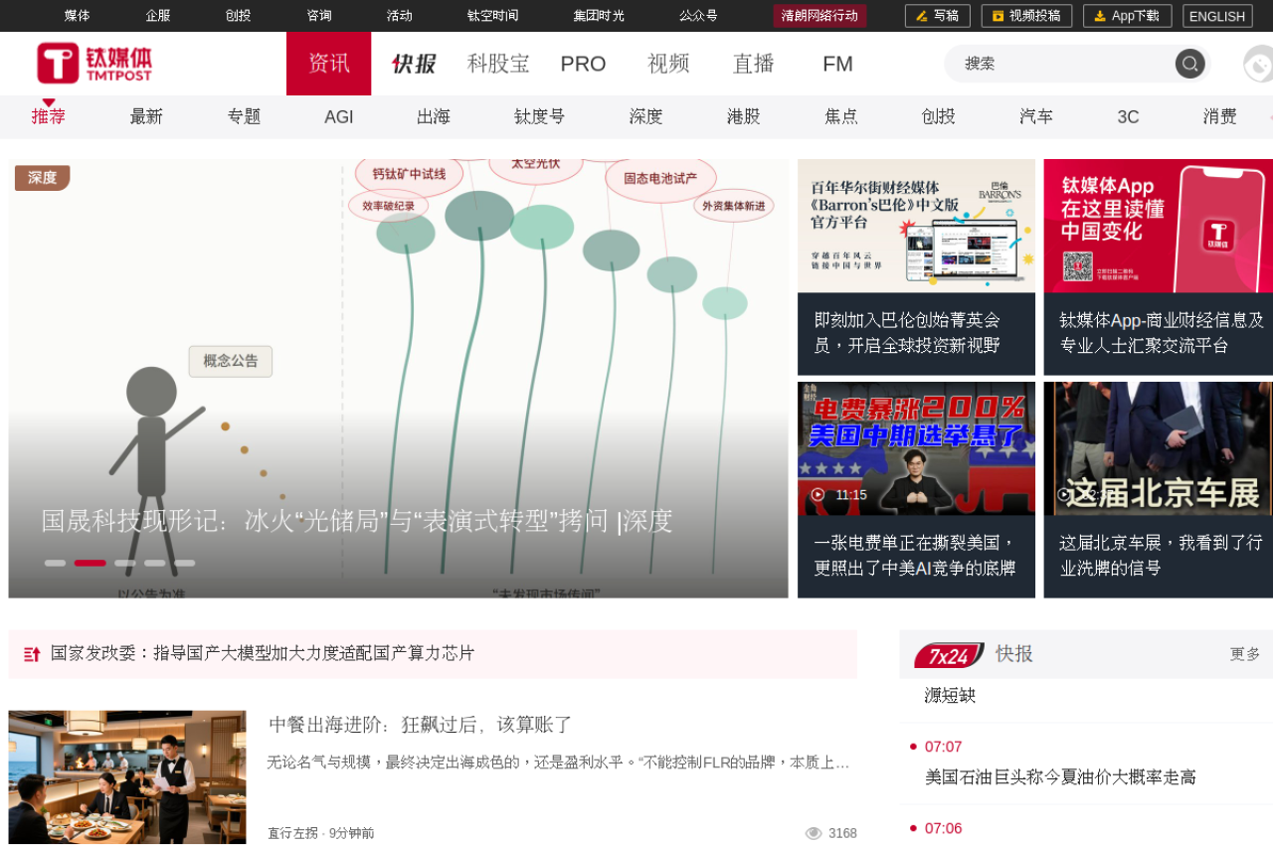
Task: Switch language with the ENGLISH button
Action: (1217, 16)
